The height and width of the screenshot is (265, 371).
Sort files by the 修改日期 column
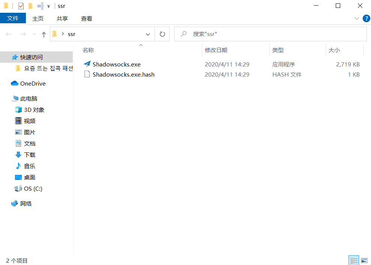pyautogui.click(x=216, y=50)
